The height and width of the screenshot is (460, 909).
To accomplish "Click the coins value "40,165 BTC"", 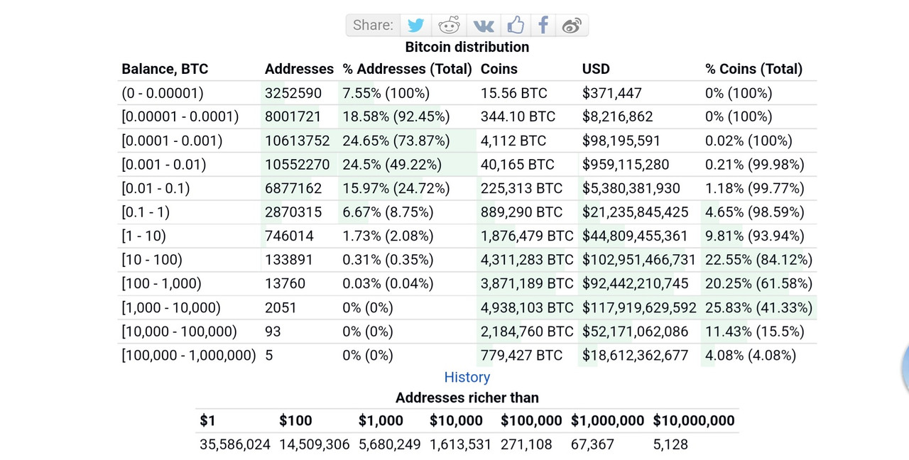I will coord(518,165).
